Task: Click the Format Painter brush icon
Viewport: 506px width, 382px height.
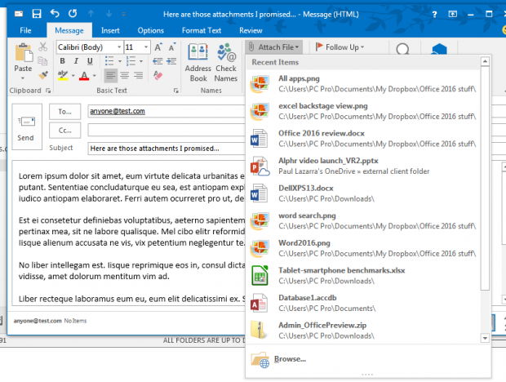Action: (42, 75)
